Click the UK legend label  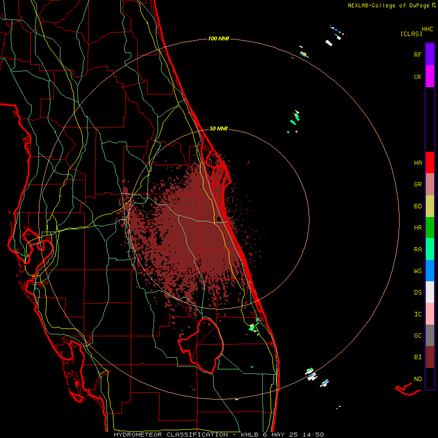click(x=418, y=76)
